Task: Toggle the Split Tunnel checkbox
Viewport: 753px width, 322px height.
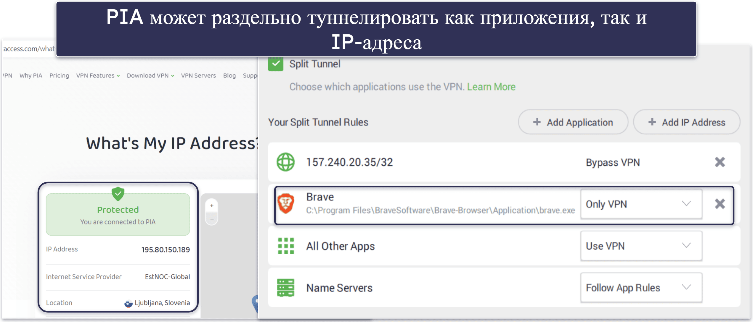Action: [x=275, y=64]
